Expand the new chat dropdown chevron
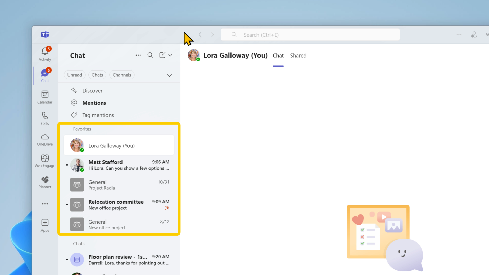This screenshot has width=489, height=275. coord(170,55)
